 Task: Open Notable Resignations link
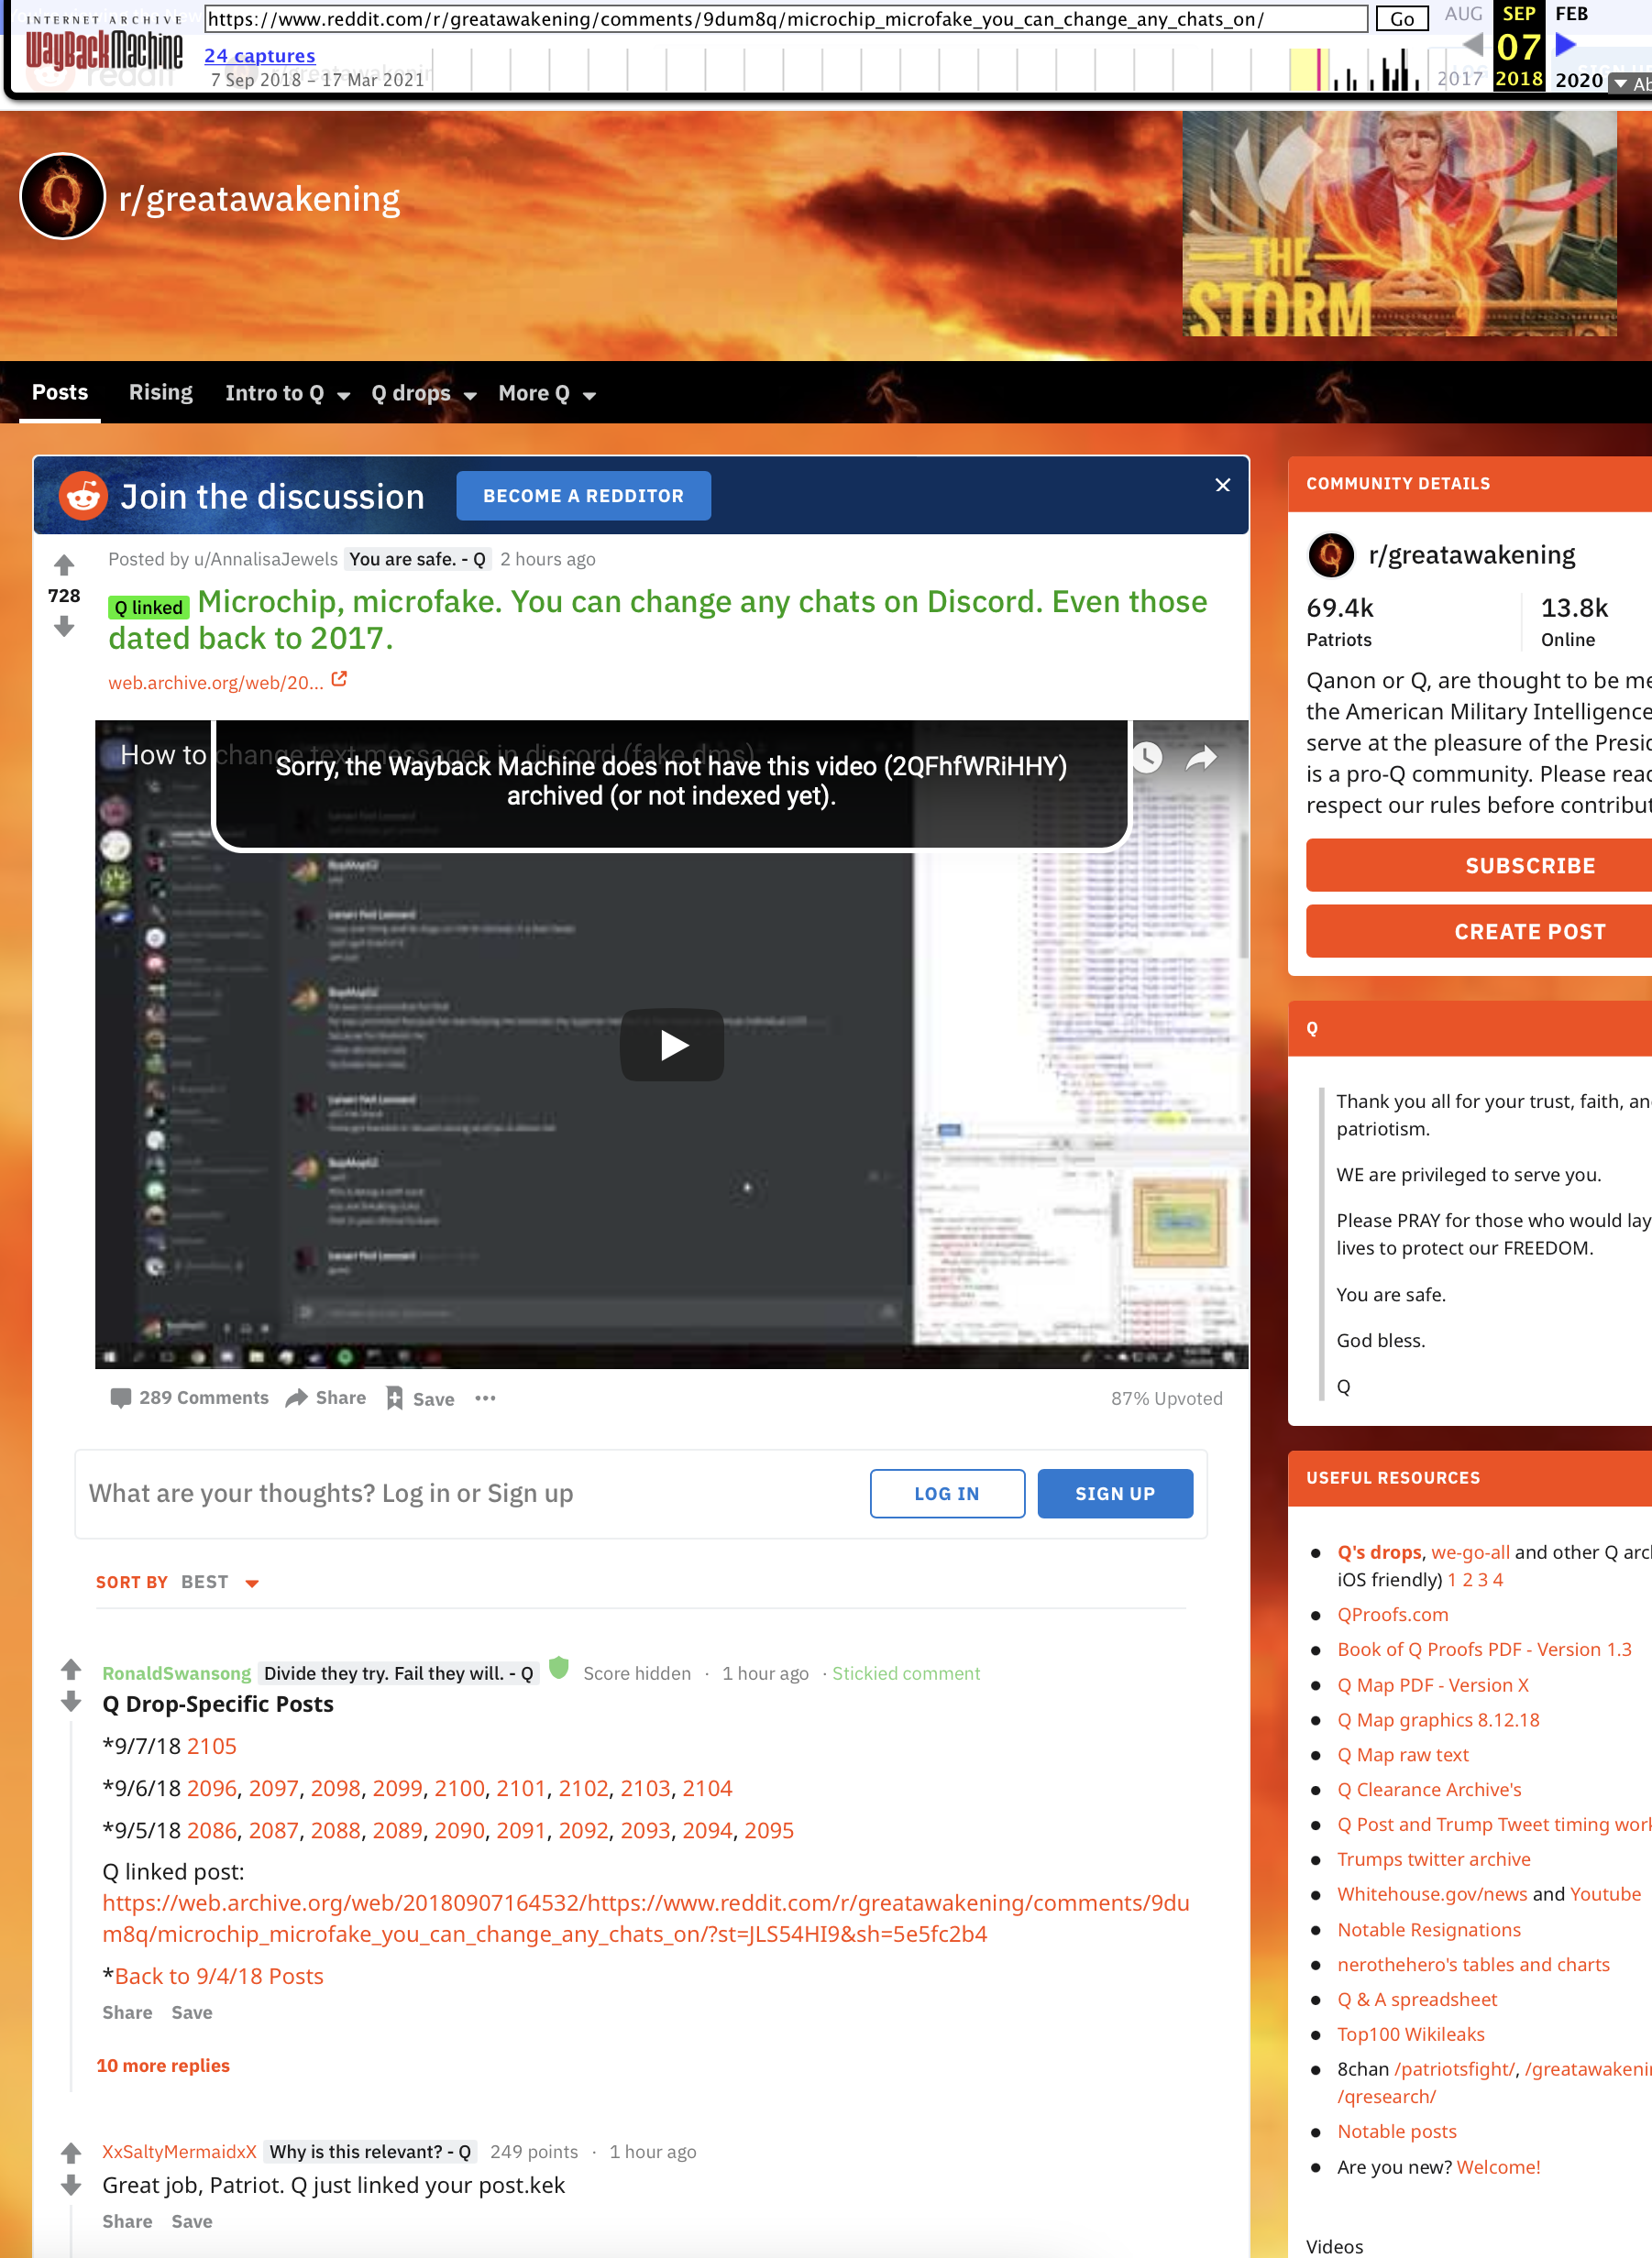tap(1429, 1930)
